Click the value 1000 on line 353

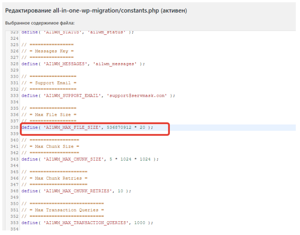tap(140, 223)
